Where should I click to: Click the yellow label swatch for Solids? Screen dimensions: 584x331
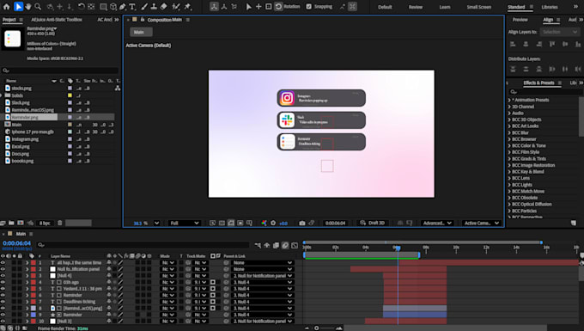click(70, 95)
